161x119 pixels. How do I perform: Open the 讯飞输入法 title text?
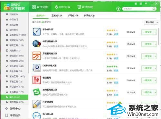pos(48,114)
